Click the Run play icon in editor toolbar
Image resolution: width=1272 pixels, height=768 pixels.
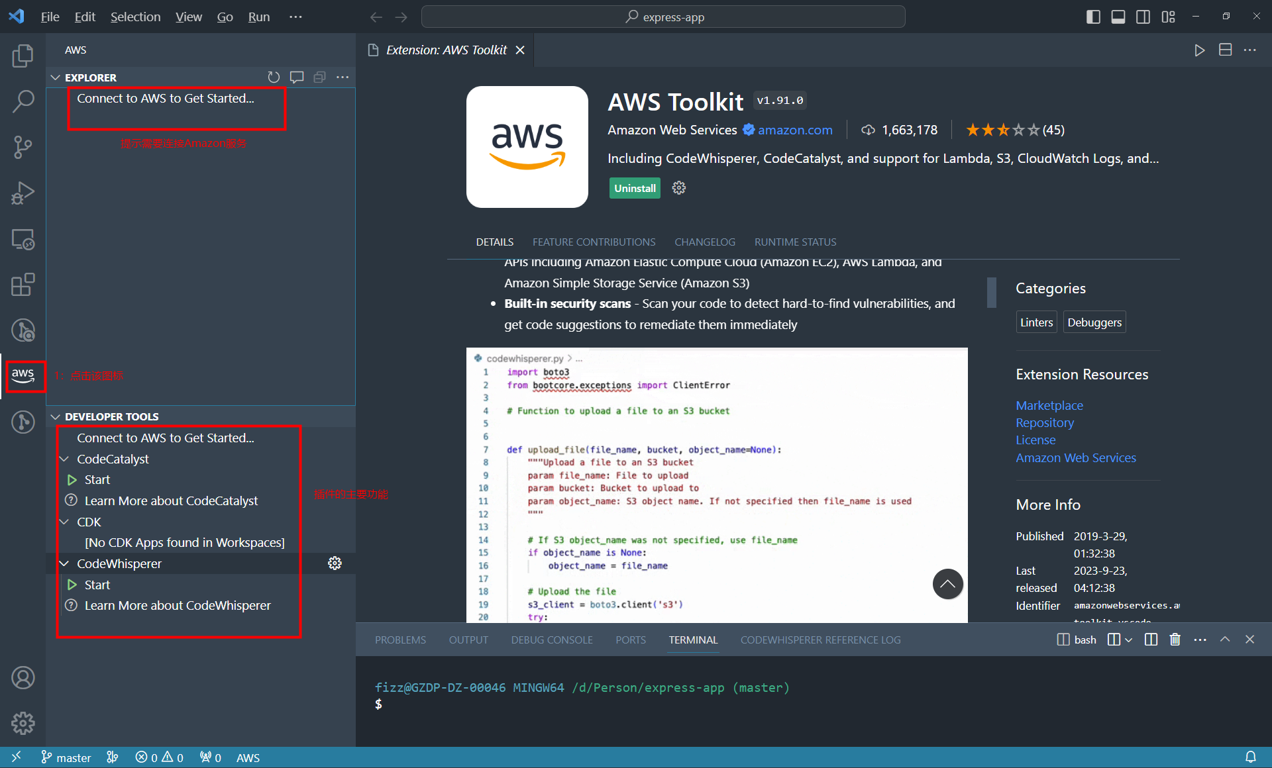[x=1200, y=50]
